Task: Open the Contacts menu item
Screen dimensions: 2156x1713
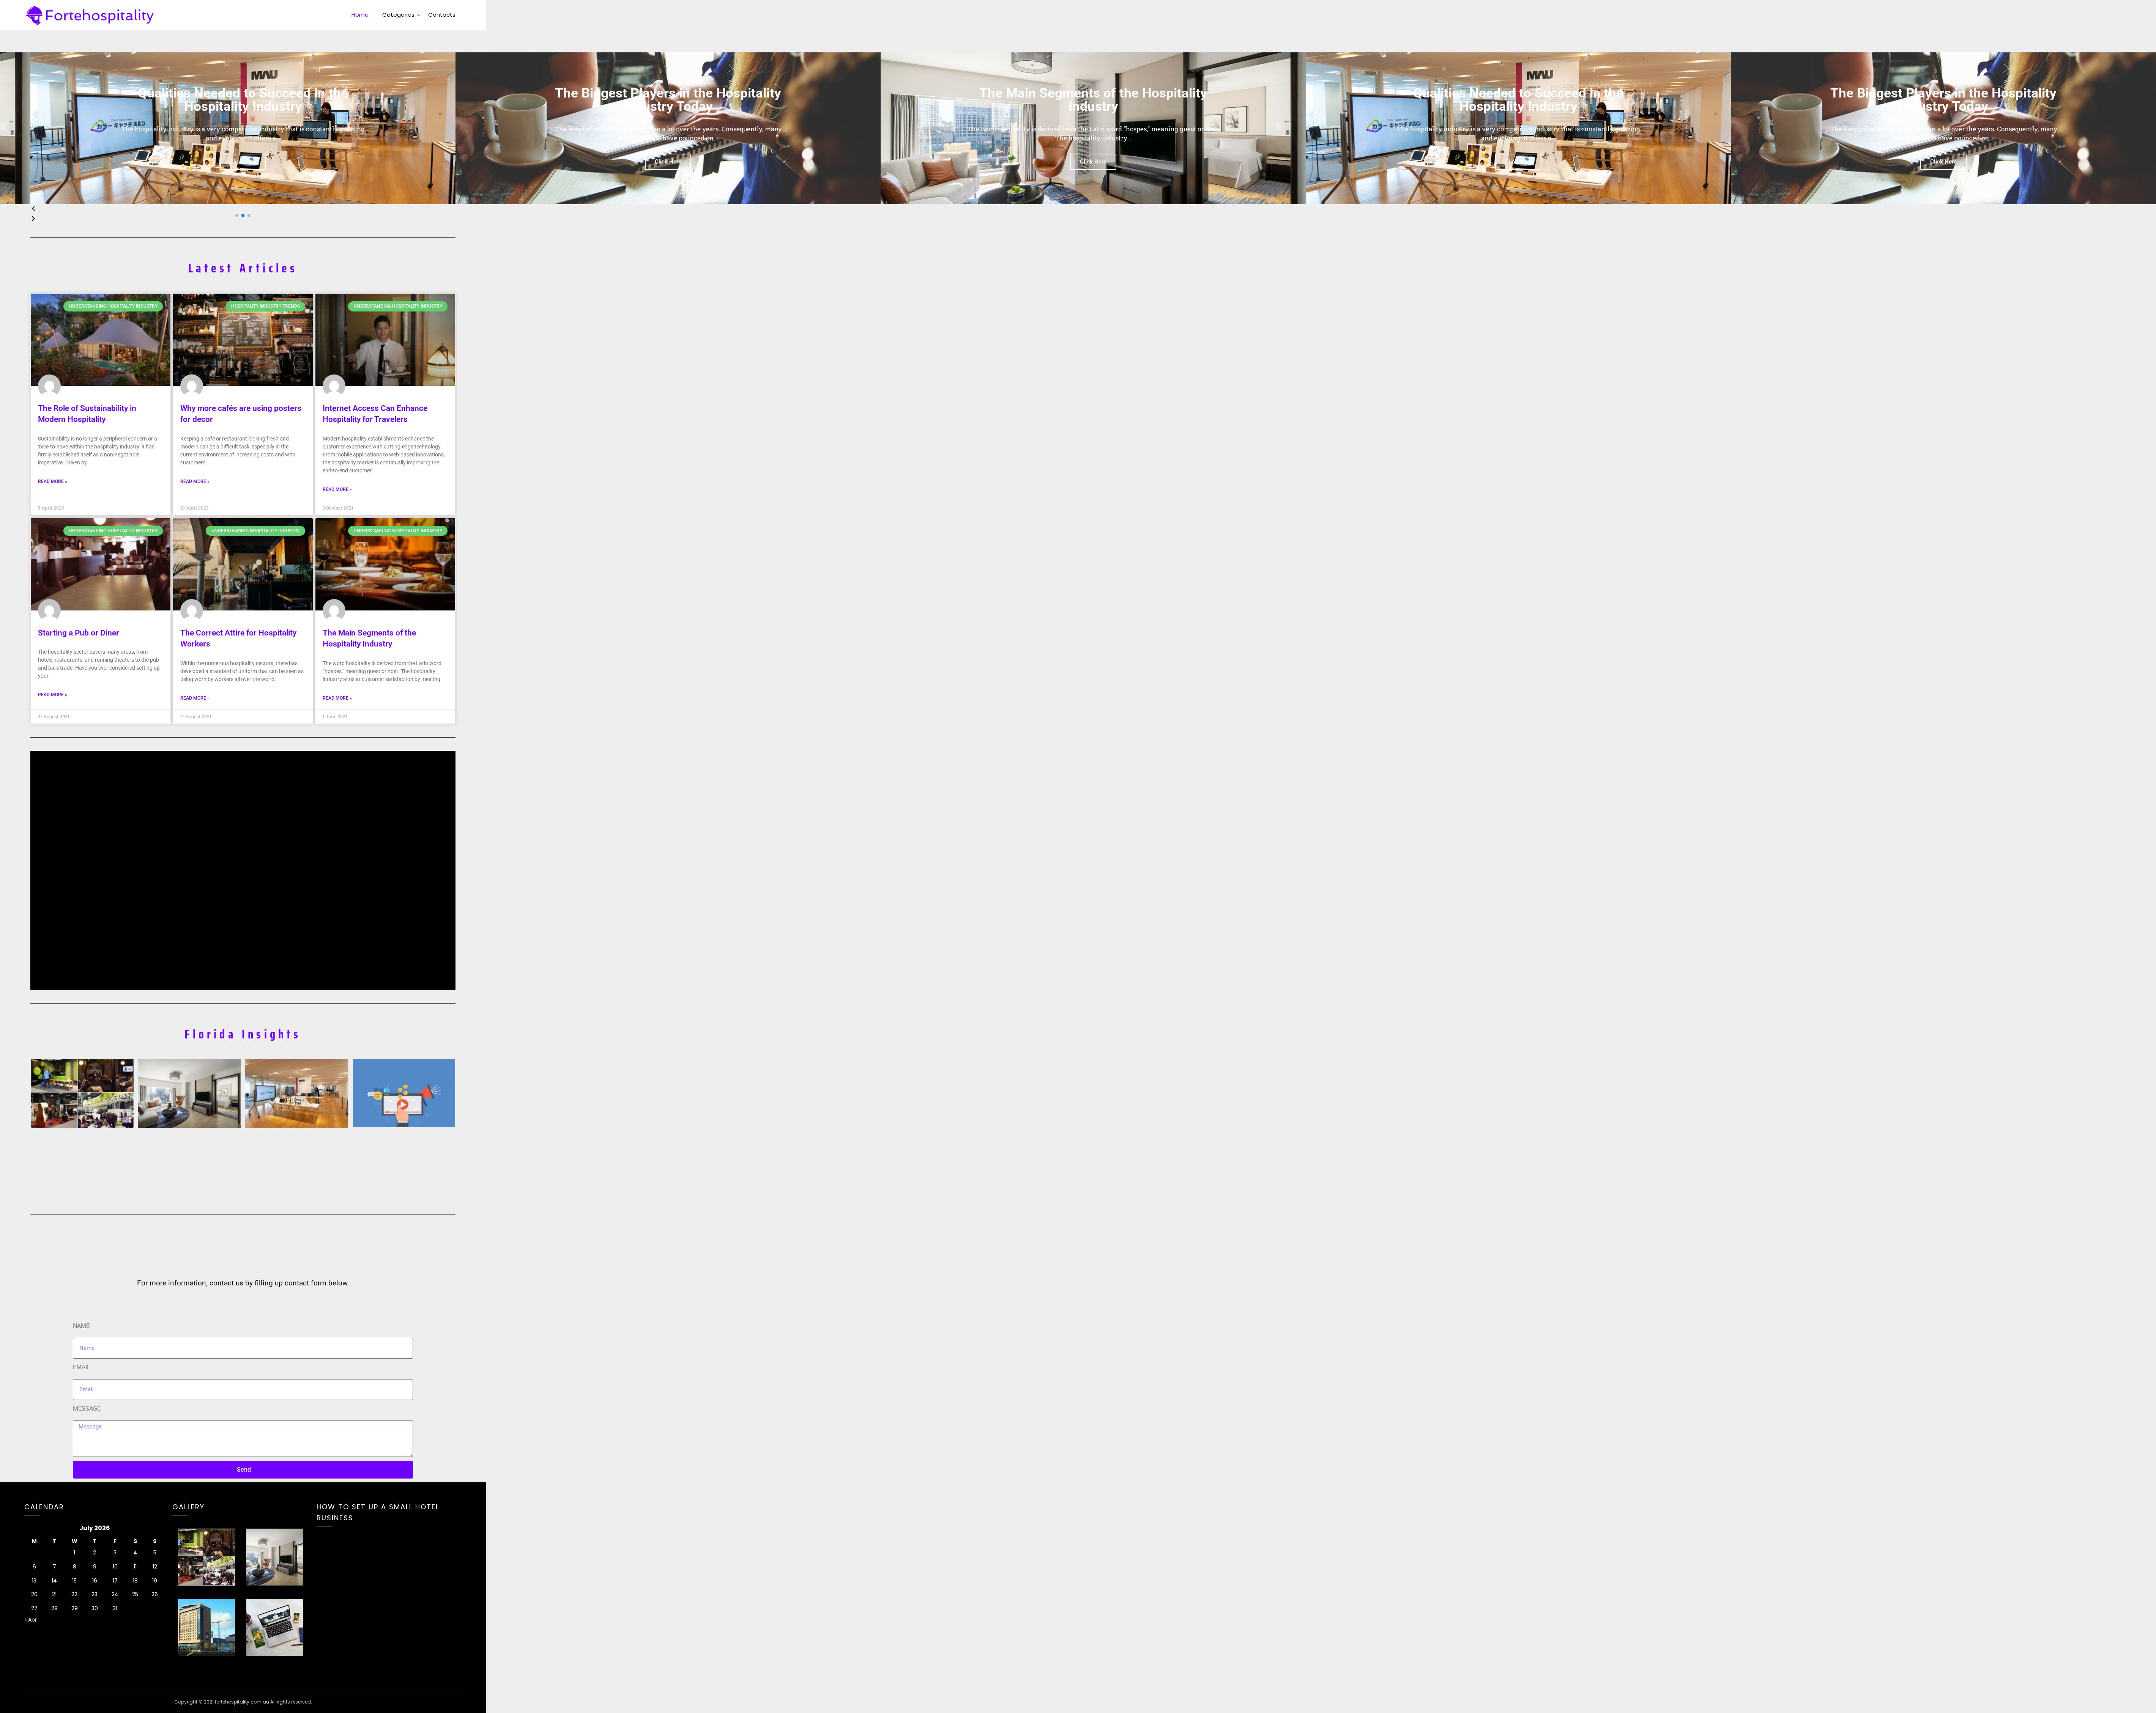Action: 441,15
